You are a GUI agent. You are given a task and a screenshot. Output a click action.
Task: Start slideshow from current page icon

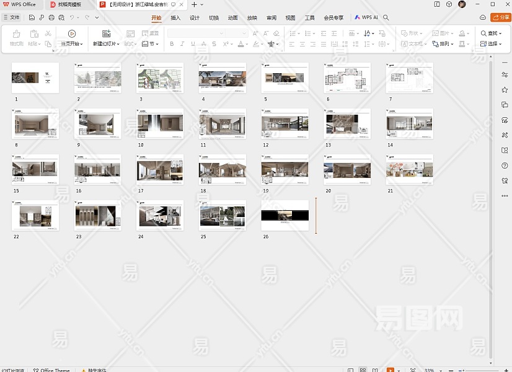[x=72, y=34]
